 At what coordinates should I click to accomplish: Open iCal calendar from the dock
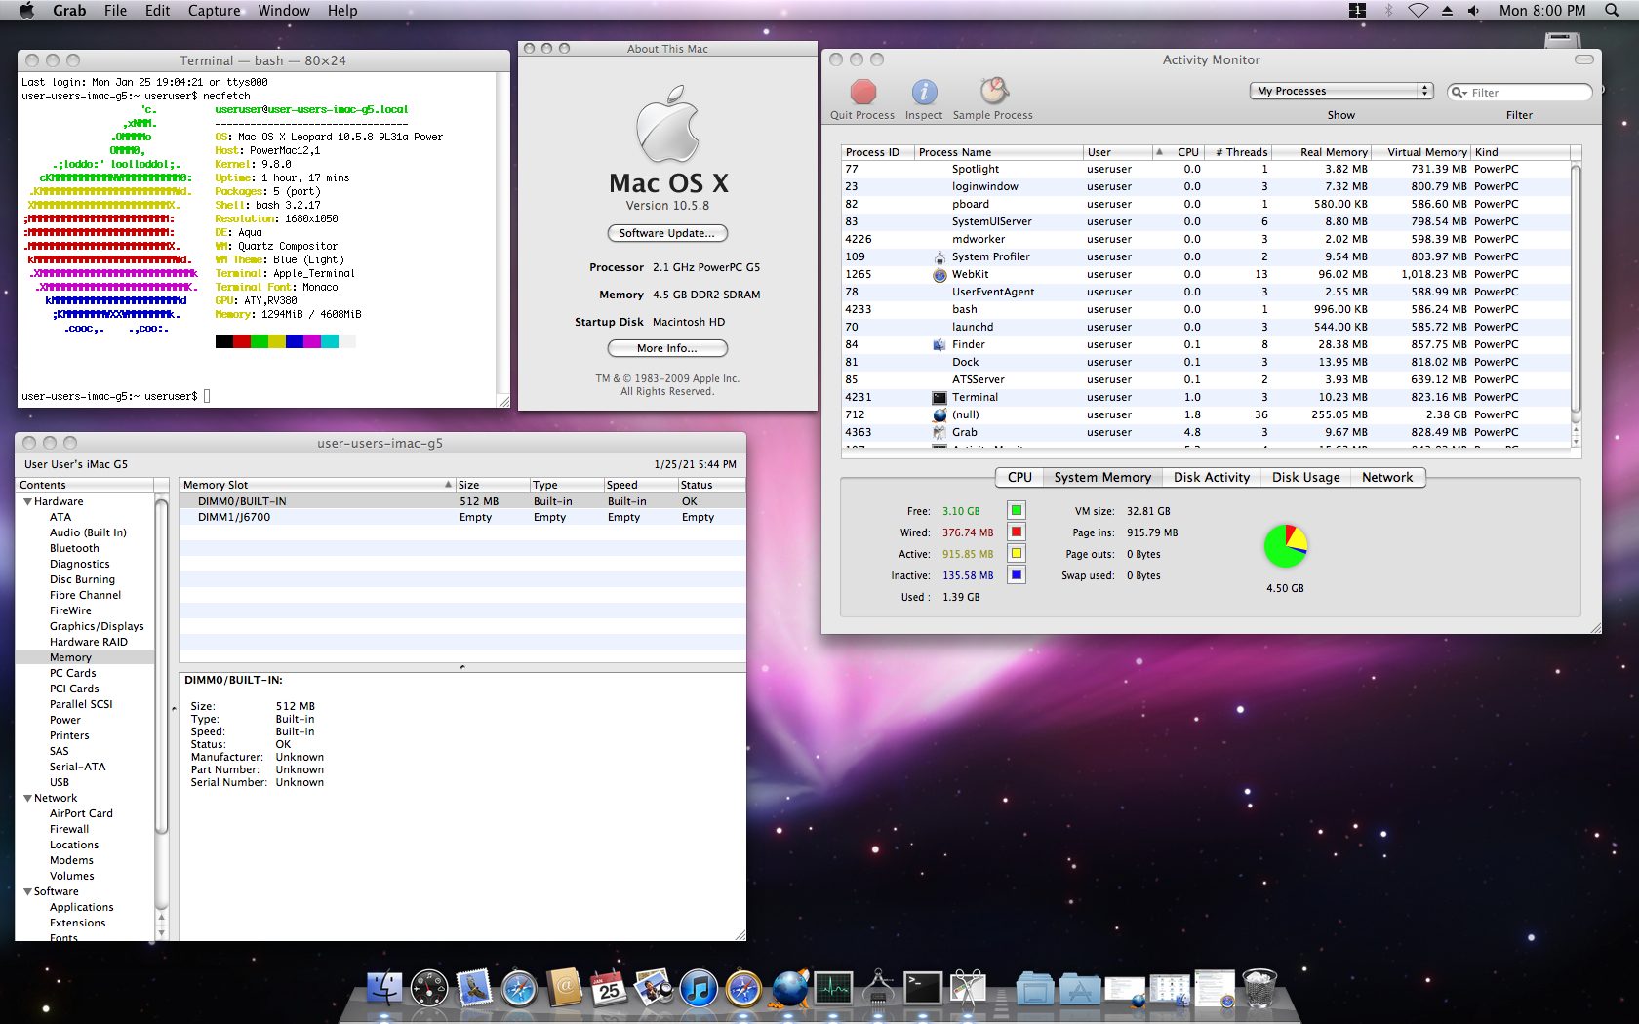tap(609, 989)
